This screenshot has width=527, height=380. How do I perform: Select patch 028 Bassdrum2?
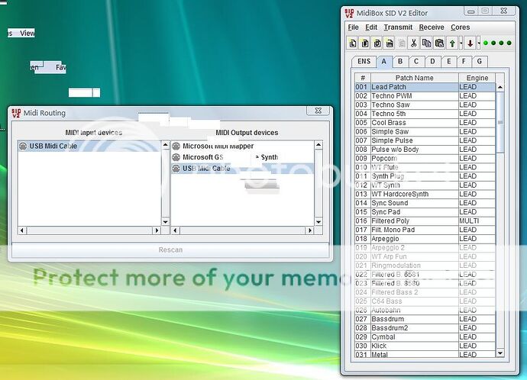tap(425, 328)
